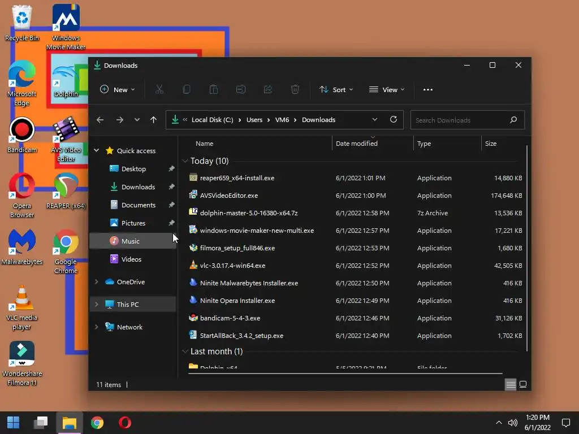Select bandicam-5-4-3.exe file
This screenshot has width=579, height=434.
click(x=355, y=318)
